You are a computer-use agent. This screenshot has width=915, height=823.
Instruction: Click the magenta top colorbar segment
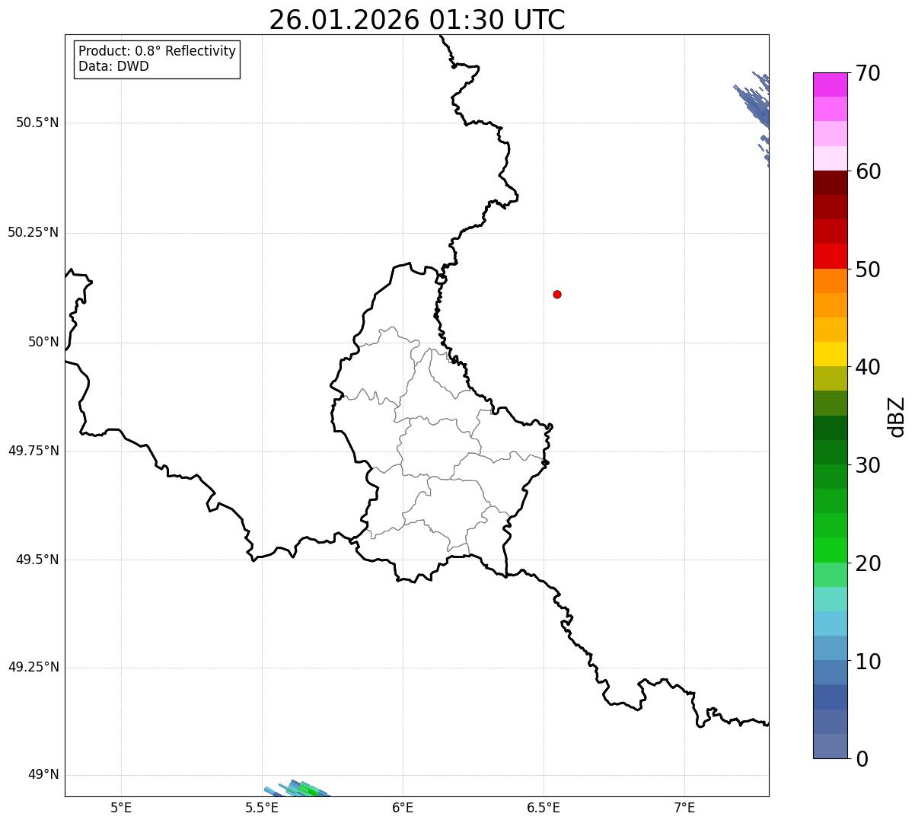pyautogui.click(x=831, y=85)
